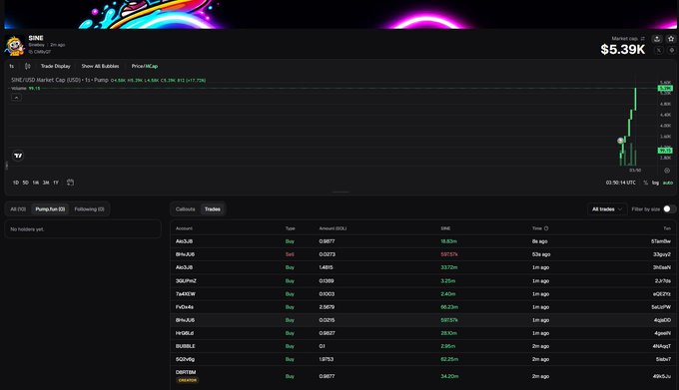Set chart range to 1D
This screenshot has height=390, width=679.
(x=16, y=183)
